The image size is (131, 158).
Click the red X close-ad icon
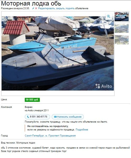pos(36,8)
